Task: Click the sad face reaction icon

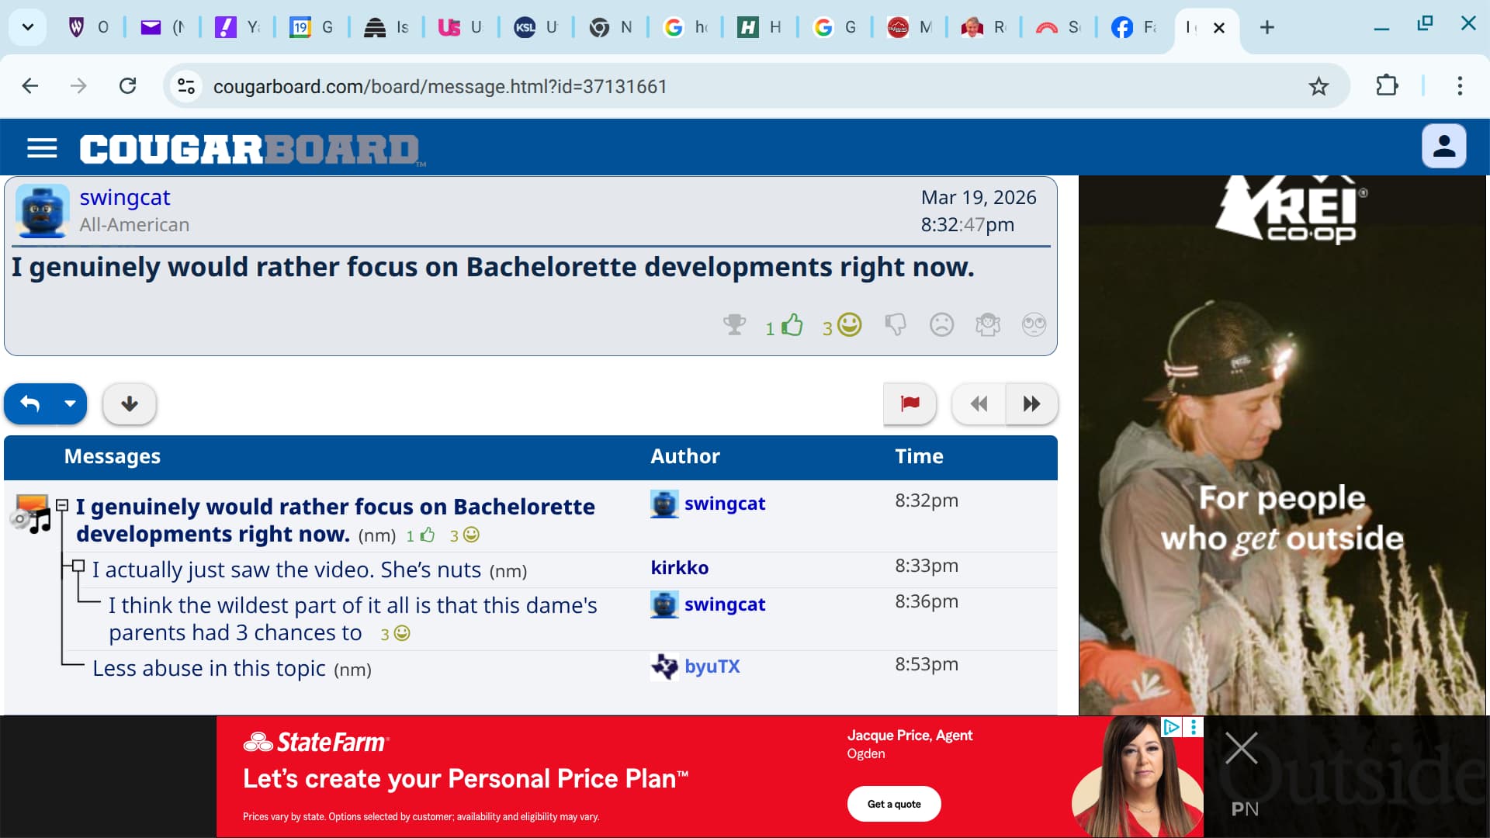Action: 941,324
